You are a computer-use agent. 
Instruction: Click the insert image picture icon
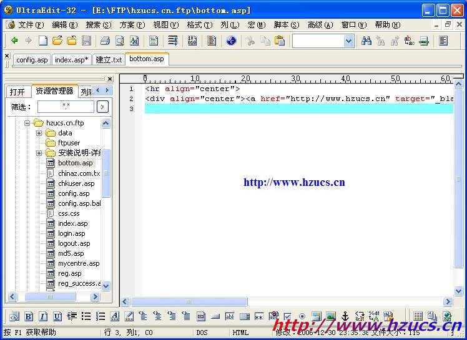click(x=331, y=316)
